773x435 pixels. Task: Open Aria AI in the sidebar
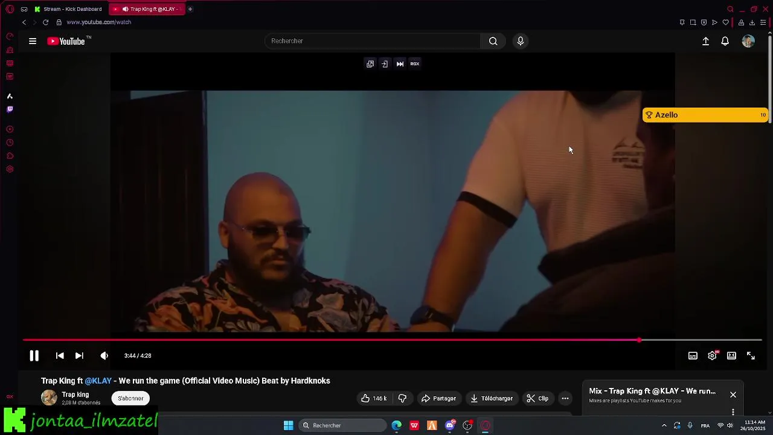tap(10, 96)
